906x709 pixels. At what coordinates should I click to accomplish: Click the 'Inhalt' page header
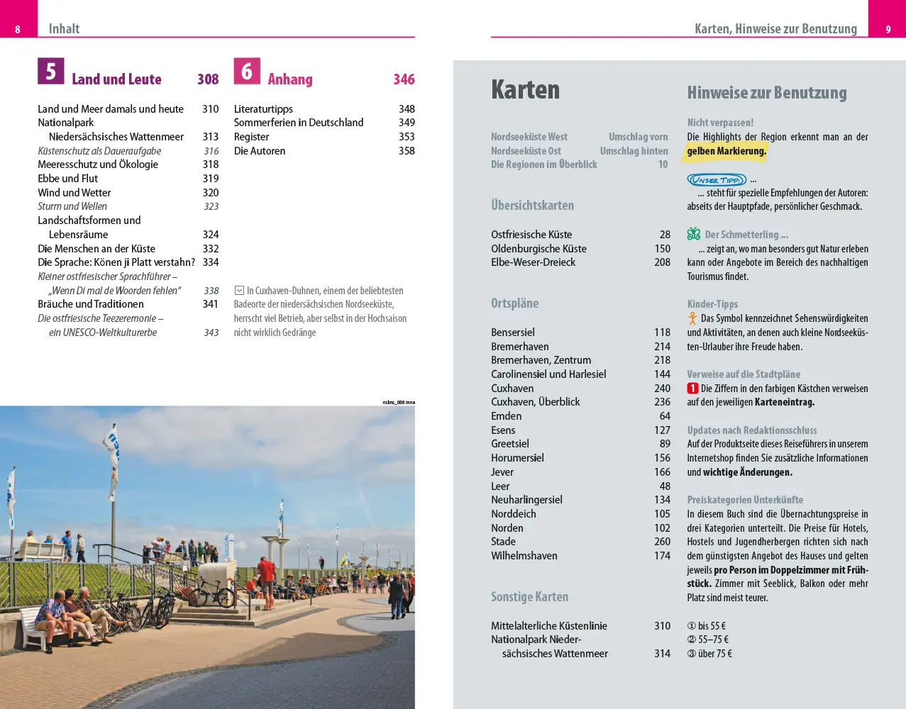(64, 29)
